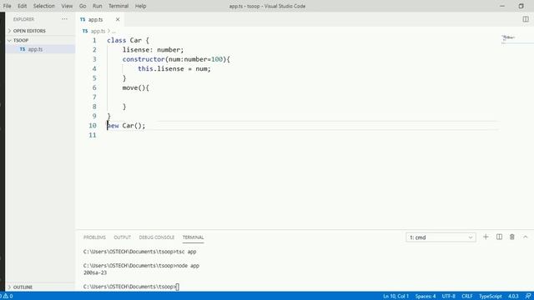
Task: Click the 'lisense: number;' code line
Action: pyautogui.click(x=153, y=50)
